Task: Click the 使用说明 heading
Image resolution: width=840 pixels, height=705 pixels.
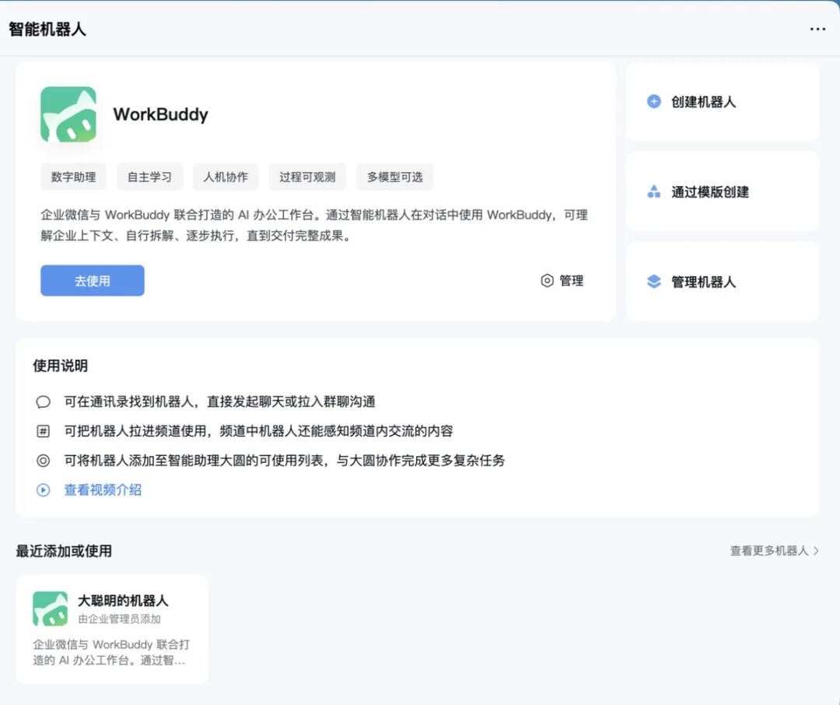Action: pyautogui.click(x=60, y=366)
